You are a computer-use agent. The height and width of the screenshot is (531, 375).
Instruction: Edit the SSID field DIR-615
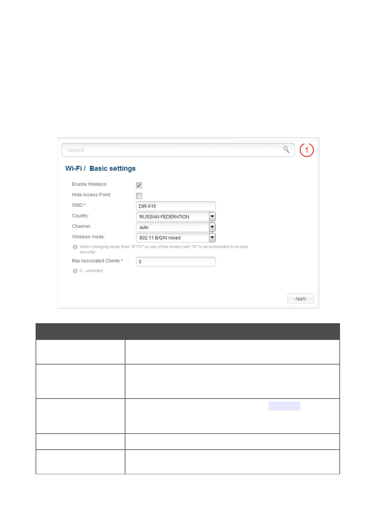click(176, 206)
